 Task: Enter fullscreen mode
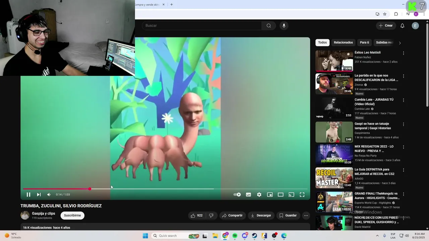[x=302, y=194]
